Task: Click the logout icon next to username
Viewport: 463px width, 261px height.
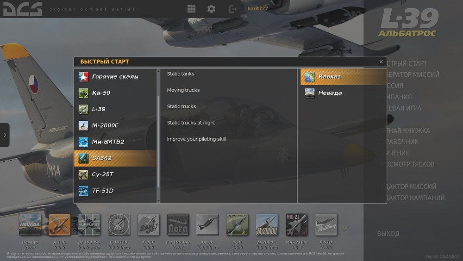Action: point(233,9)
